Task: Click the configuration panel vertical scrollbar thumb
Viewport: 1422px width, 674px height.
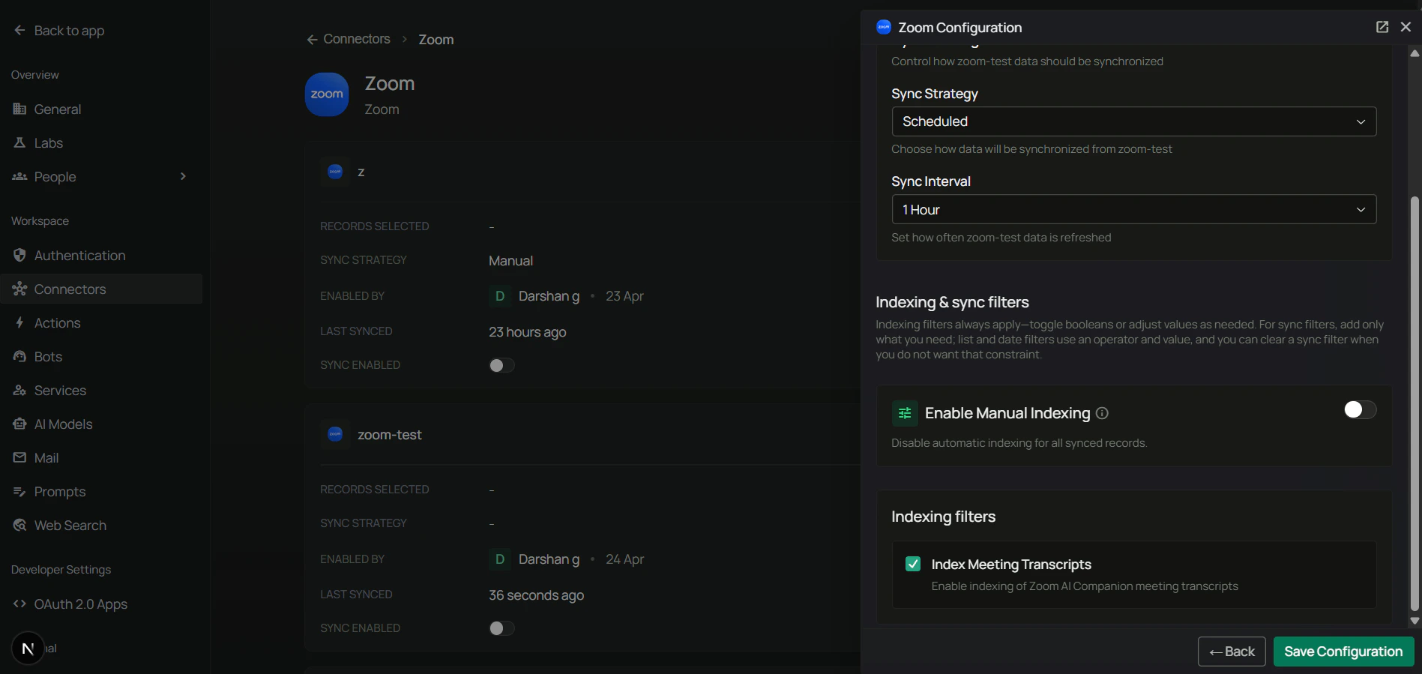Action: (x=1415, y=403)
